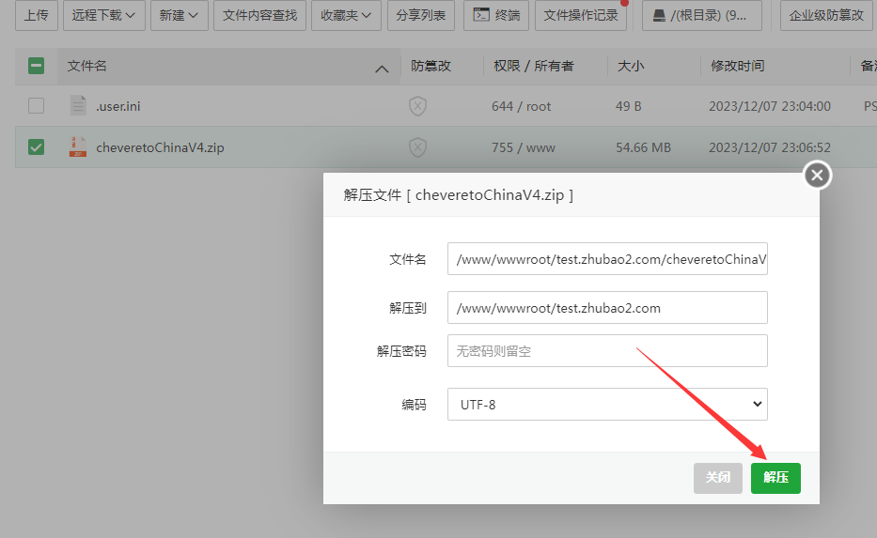Uncheck the cheveretoChinaV4.zip row checkbox
Screen dimensions: 877x538
coord(36,147)
